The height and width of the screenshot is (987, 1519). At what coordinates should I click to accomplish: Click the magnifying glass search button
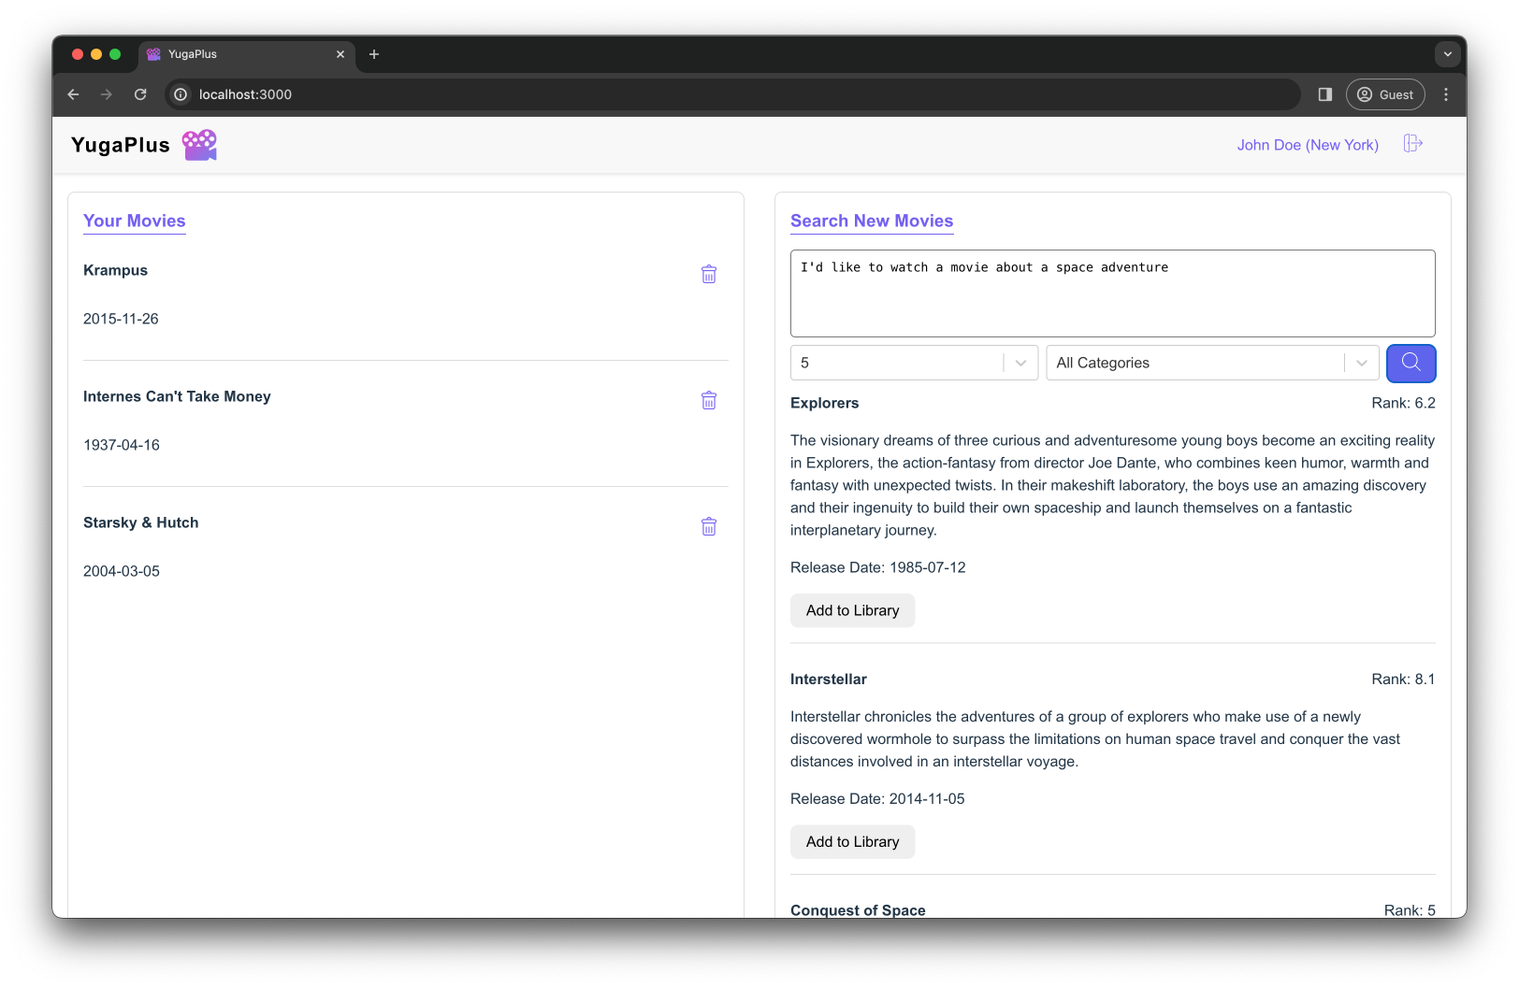coord(1410,363)
